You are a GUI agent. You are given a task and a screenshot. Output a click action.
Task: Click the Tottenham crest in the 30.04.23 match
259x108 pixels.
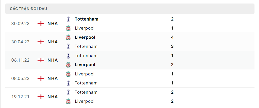(x=68, y=46)
